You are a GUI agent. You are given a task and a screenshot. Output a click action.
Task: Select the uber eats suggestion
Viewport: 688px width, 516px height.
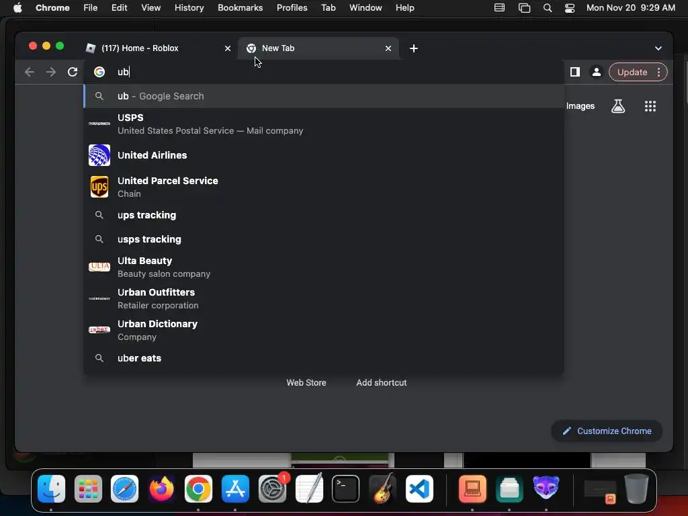tap(324, 358)
